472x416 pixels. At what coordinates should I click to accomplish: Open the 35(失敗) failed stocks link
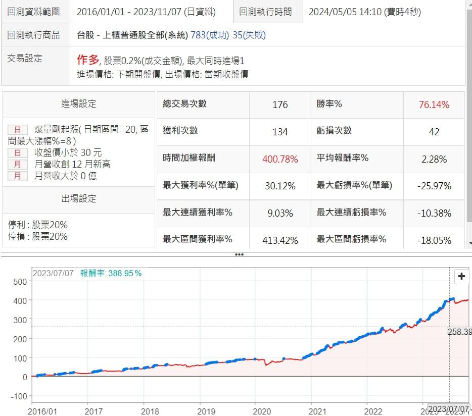[254, 35]
